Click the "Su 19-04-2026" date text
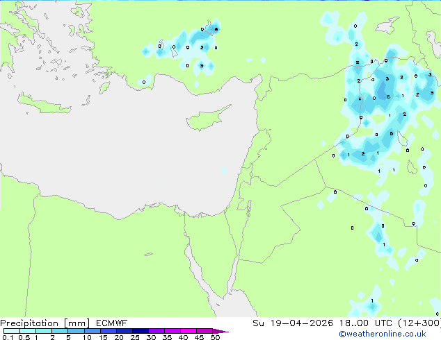This screenshot has width=441, height=340. point(293,323)
